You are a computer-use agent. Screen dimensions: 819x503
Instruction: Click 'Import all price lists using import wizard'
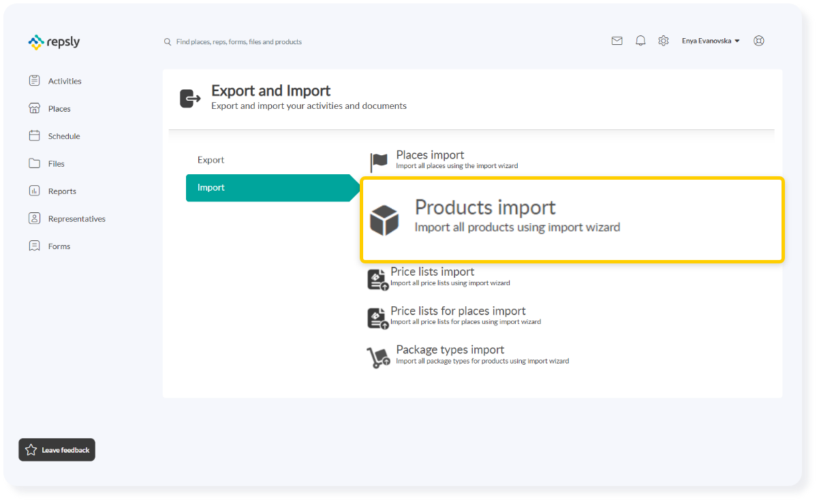pos(450,283)
